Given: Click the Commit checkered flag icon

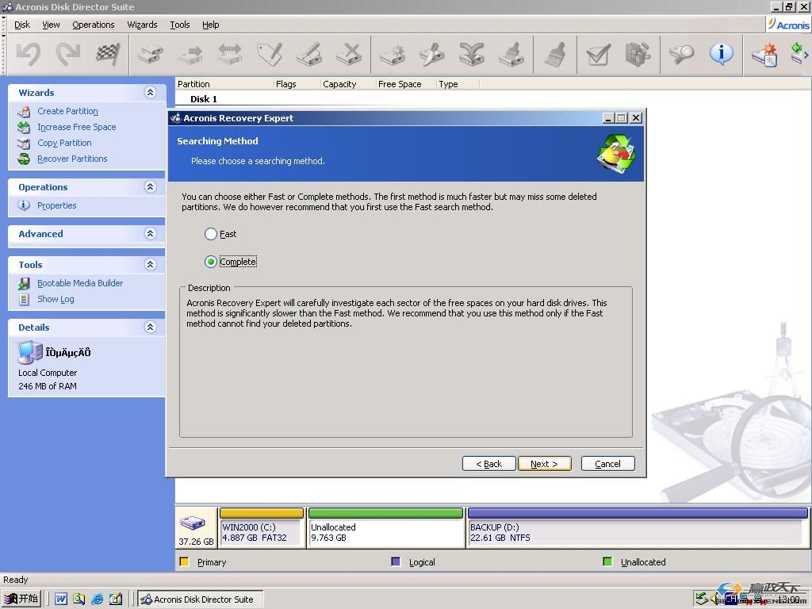Looking at the screenshot, I should (x=108, y=54).
